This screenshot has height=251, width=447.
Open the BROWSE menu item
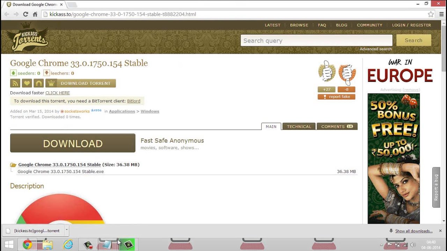point(299,25)
